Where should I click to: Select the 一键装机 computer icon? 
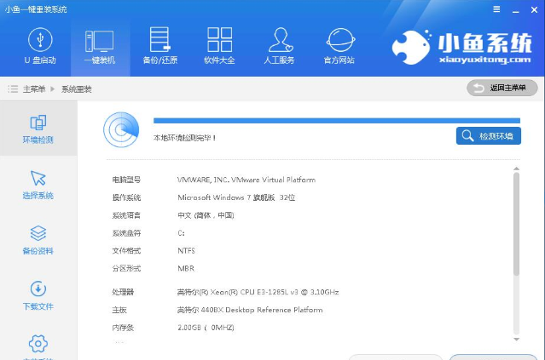click(100, 41)
